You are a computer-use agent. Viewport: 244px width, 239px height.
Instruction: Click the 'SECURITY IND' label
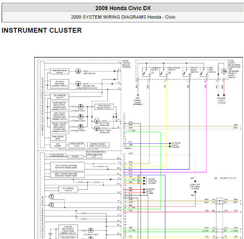pos(89,86)
